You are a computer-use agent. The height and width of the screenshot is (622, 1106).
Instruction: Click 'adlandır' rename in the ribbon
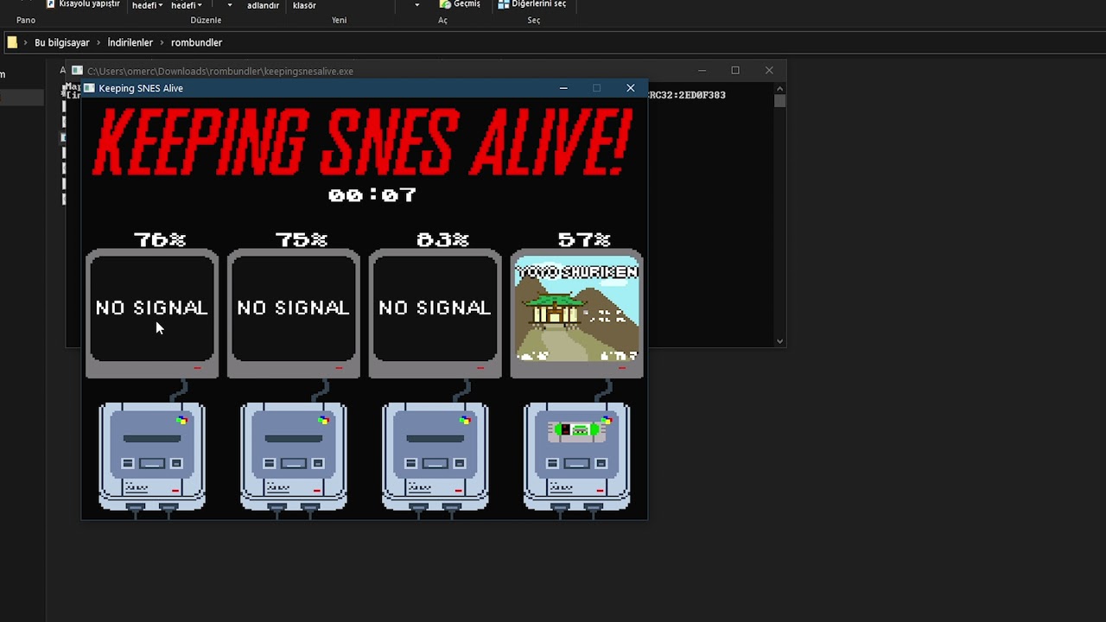pyautogui.click(x=263, y=5)
